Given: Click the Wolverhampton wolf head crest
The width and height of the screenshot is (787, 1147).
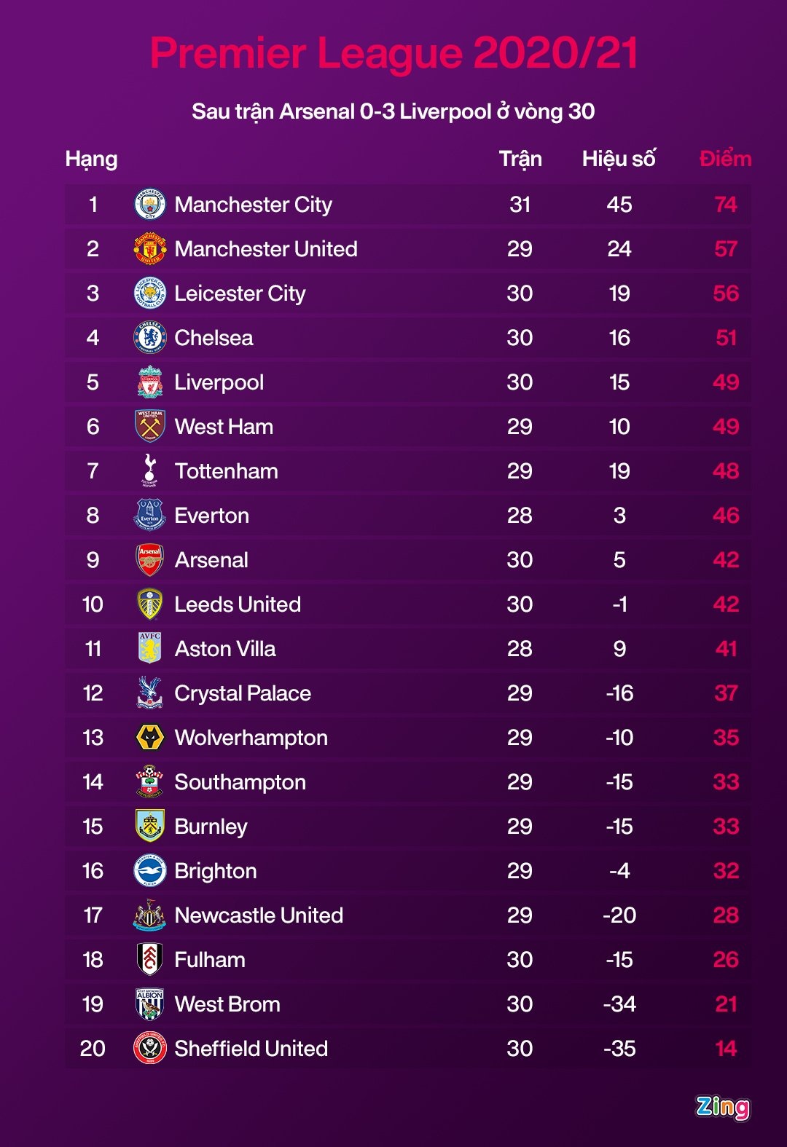Looking at the screenshot, I should coord(150,738).
